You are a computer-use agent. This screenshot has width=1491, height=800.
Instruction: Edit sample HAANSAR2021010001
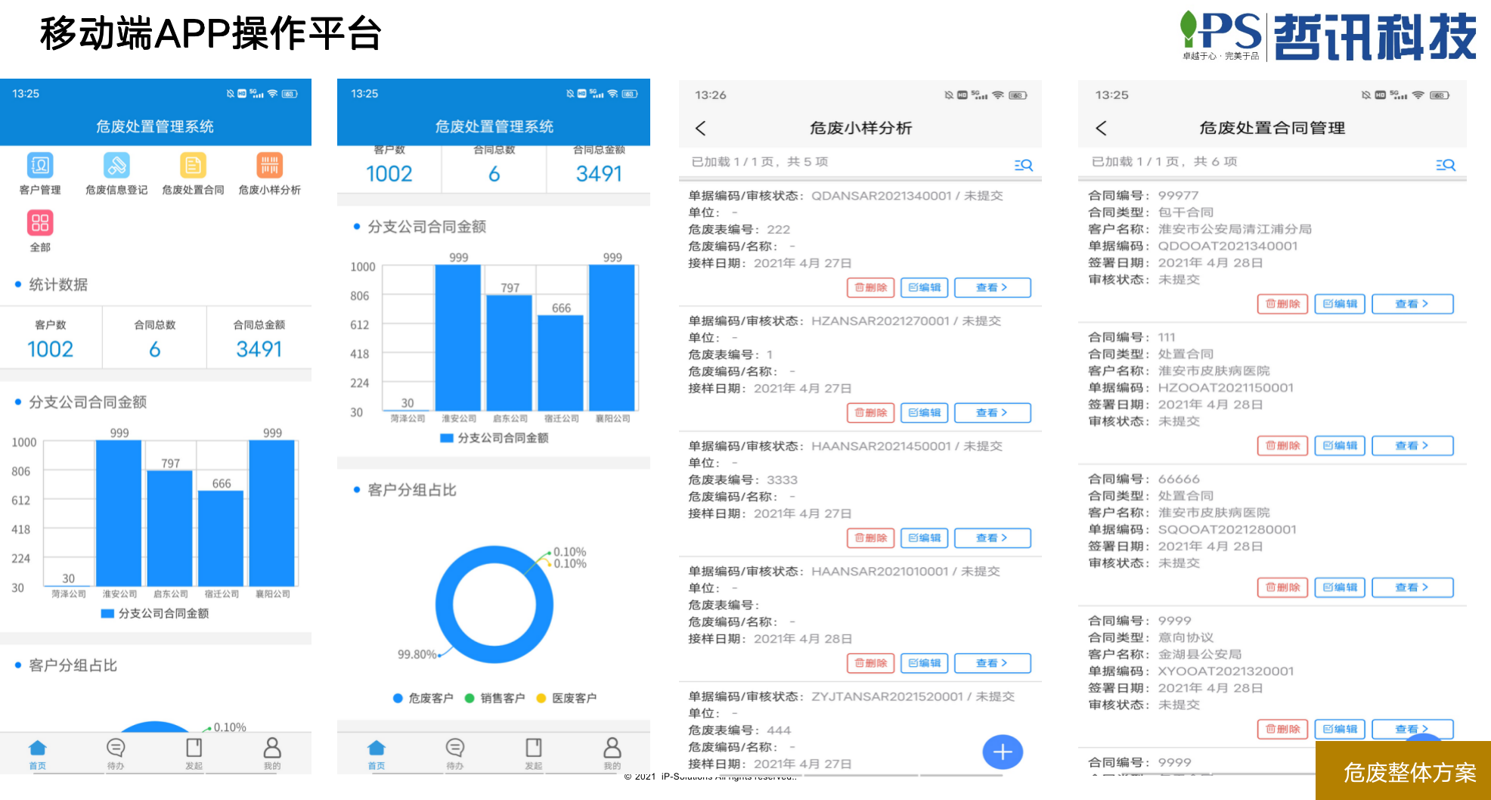[925, 663]
